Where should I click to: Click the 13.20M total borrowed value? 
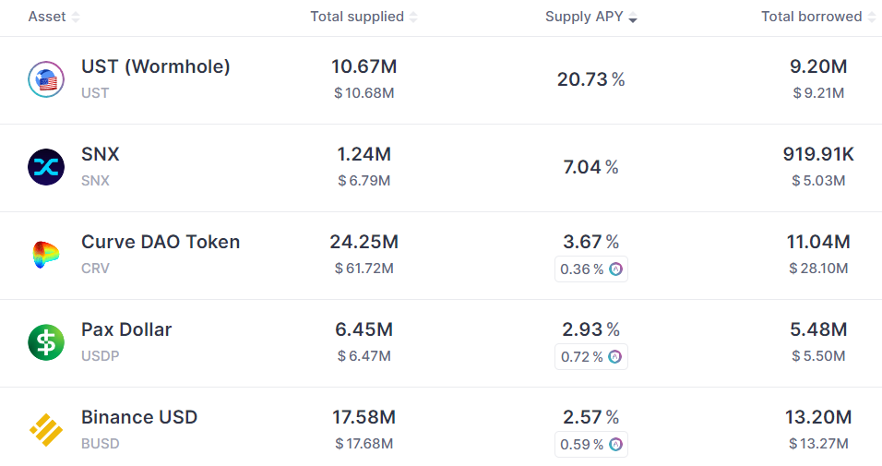click(x=818, y=418)
